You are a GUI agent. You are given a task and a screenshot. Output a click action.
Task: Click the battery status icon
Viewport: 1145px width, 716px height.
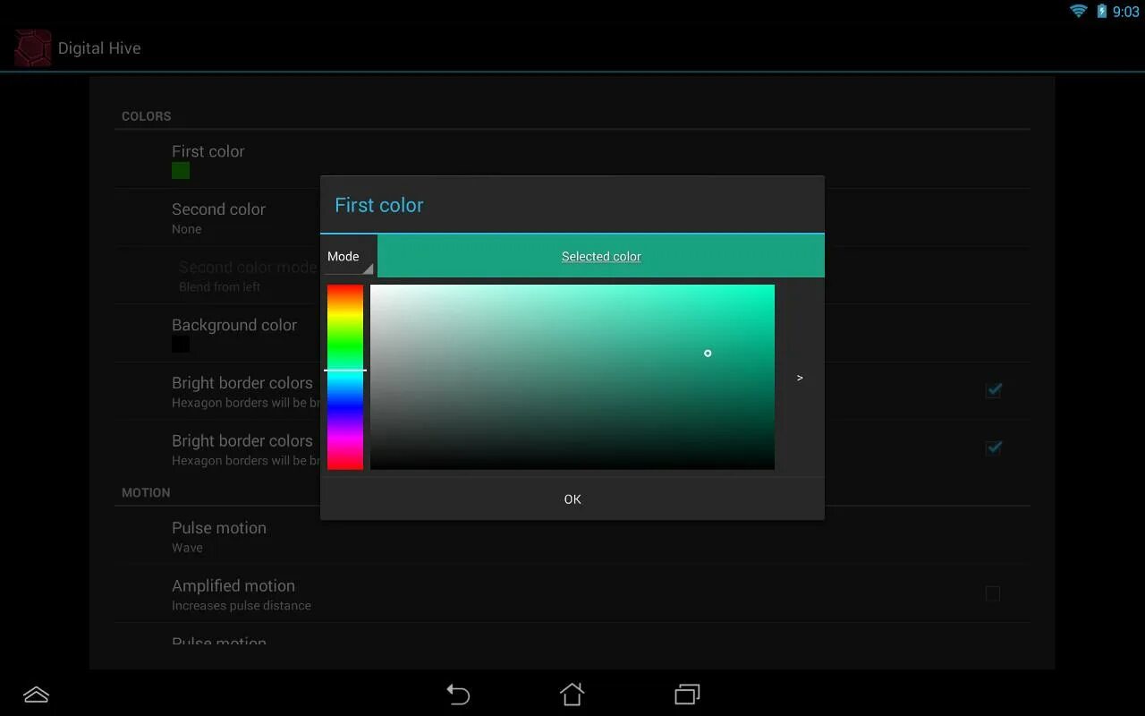click(x=1102, y=11)
